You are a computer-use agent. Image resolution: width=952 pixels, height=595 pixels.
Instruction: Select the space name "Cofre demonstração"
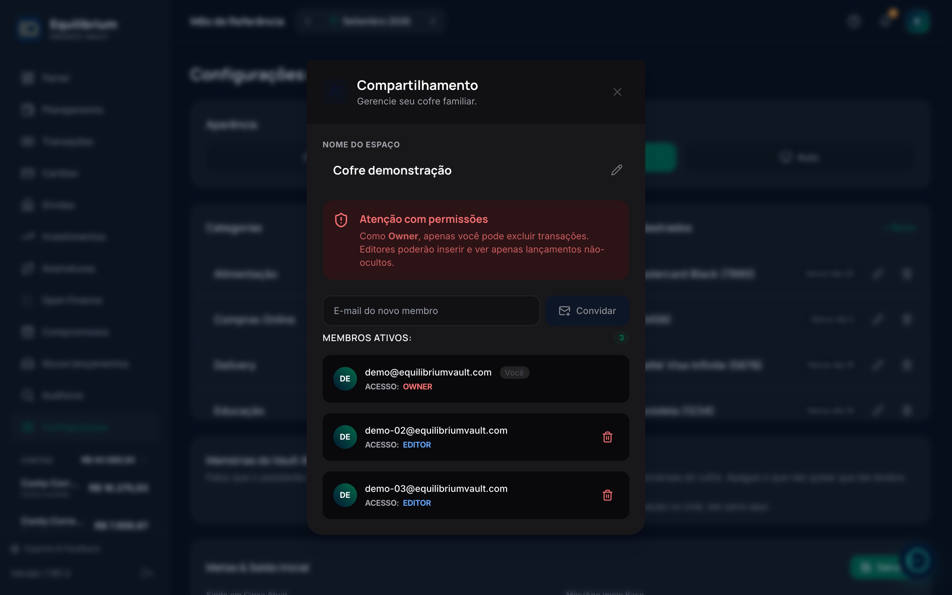[392, 170]
